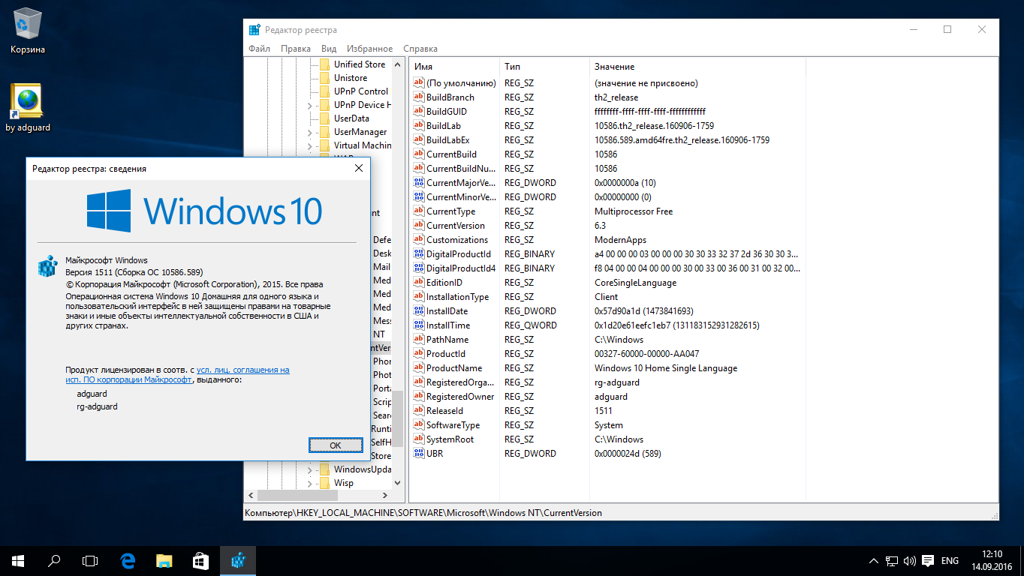The image size is (1024, 576).
Task: Select the SystemRoot value name
Action: [450, 439]
